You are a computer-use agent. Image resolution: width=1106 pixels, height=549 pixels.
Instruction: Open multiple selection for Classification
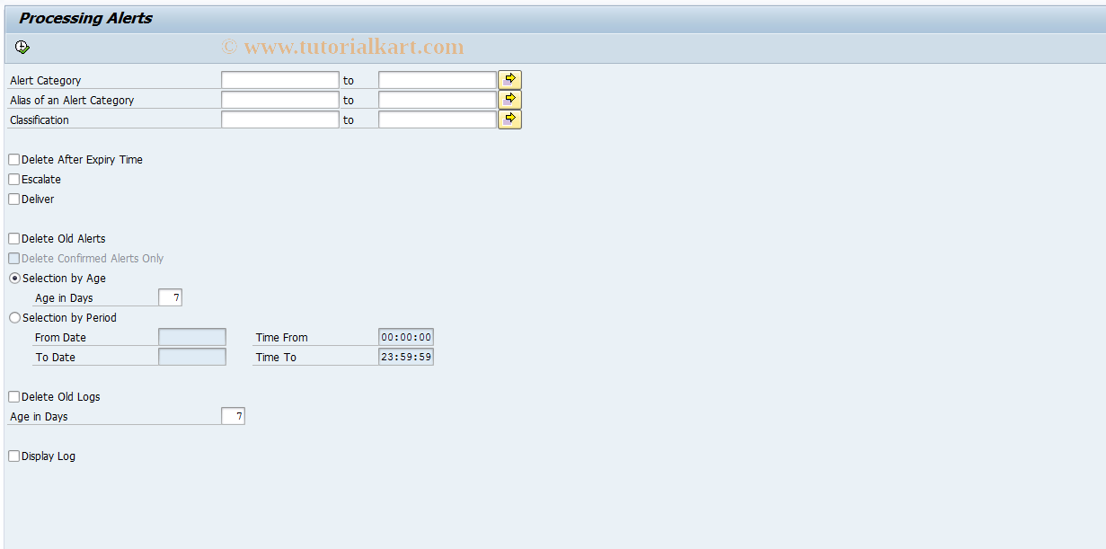[510, 120]
